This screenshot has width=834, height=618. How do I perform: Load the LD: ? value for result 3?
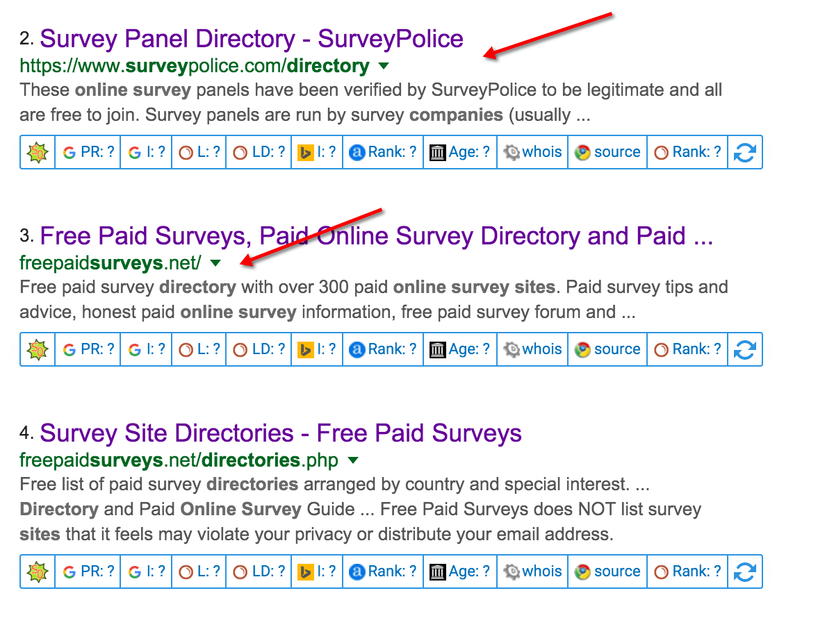tap(259, 349)
